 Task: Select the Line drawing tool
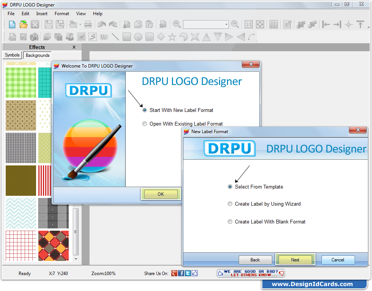pos(115,37)
